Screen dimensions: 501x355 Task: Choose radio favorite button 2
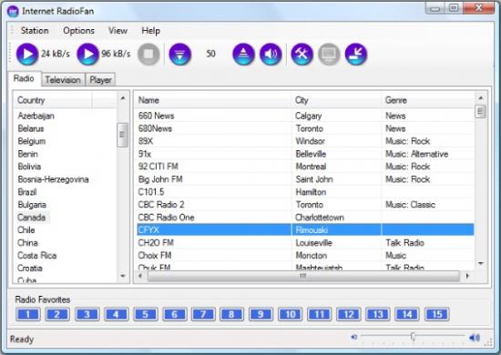pos(57,314)
